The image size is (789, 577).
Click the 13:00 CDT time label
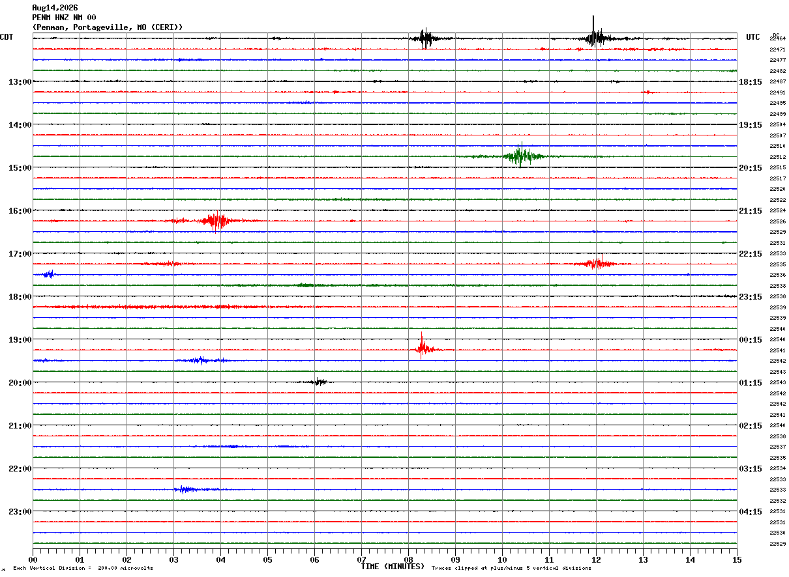click(x=20, y=82)
